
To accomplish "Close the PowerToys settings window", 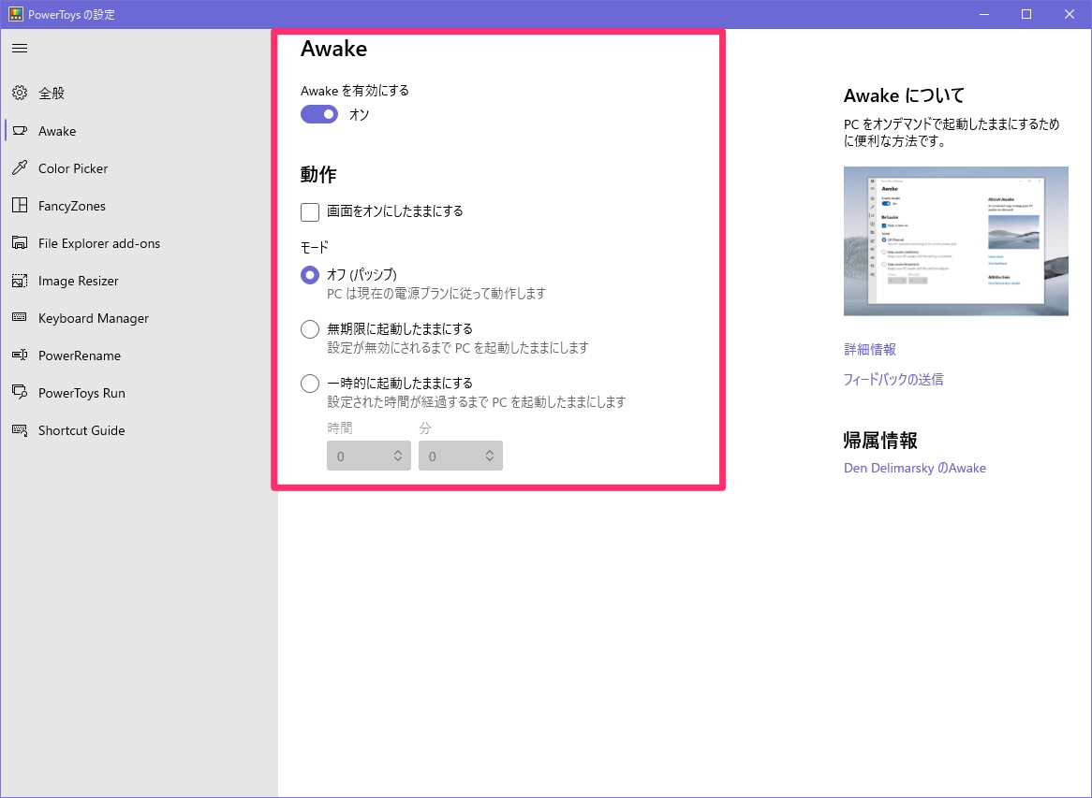I will (1070, 14).
